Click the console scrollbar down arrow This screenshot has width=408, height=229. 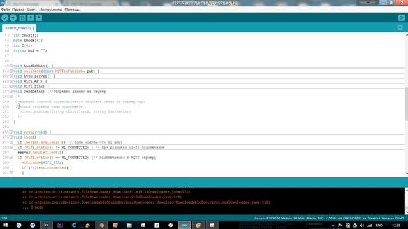(x=407, y=212)
